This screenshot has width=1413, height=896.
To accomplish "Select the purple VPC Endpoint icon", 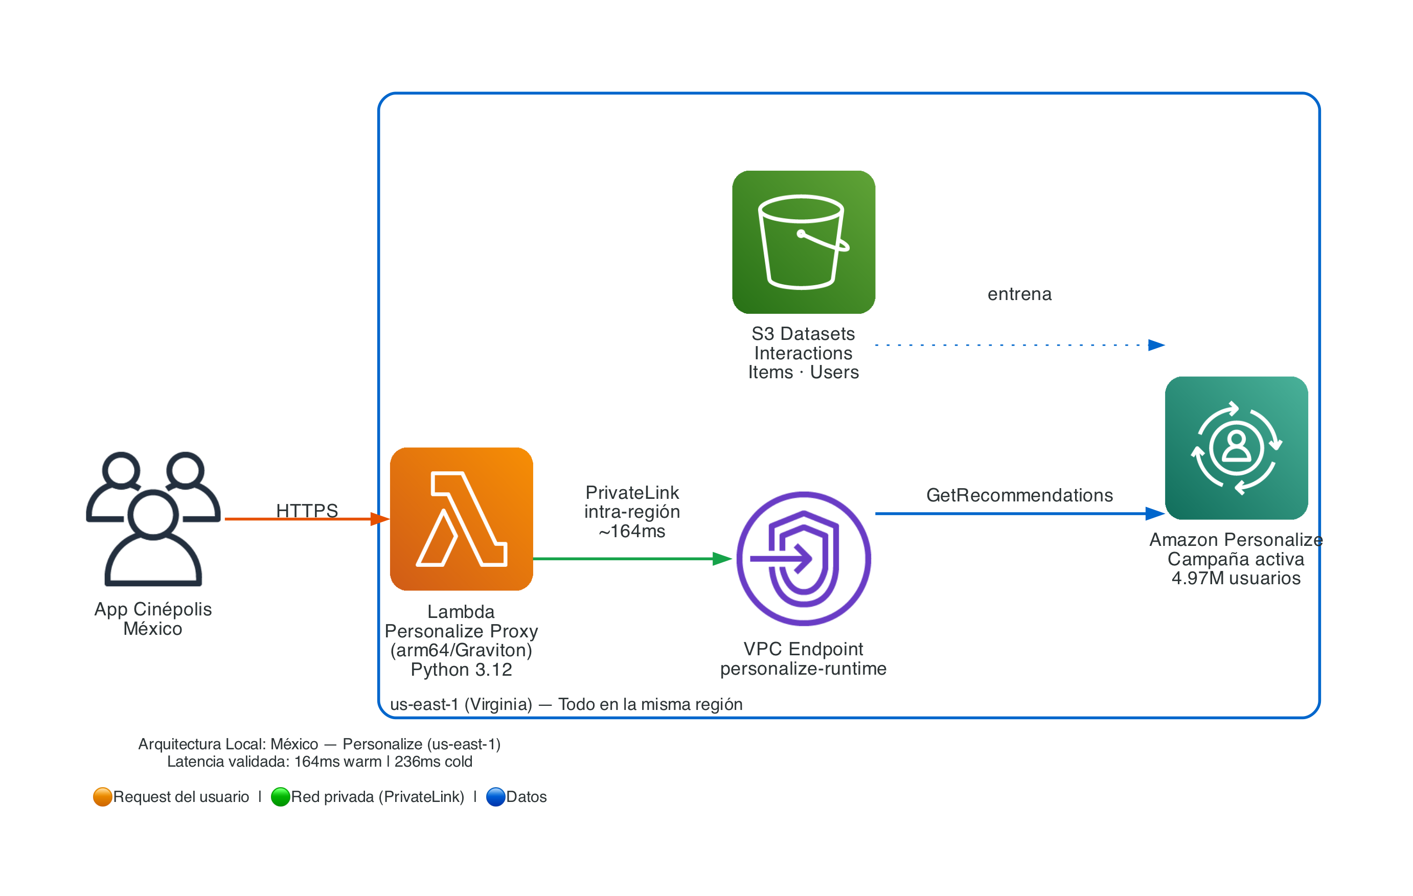I will [803, 558].
